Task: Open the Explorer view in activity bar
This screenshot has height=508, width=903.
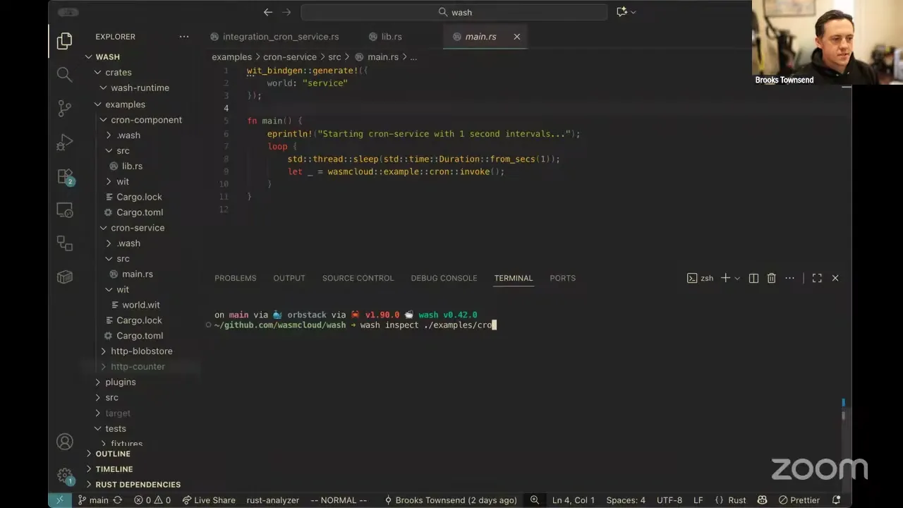Action: 64,41
